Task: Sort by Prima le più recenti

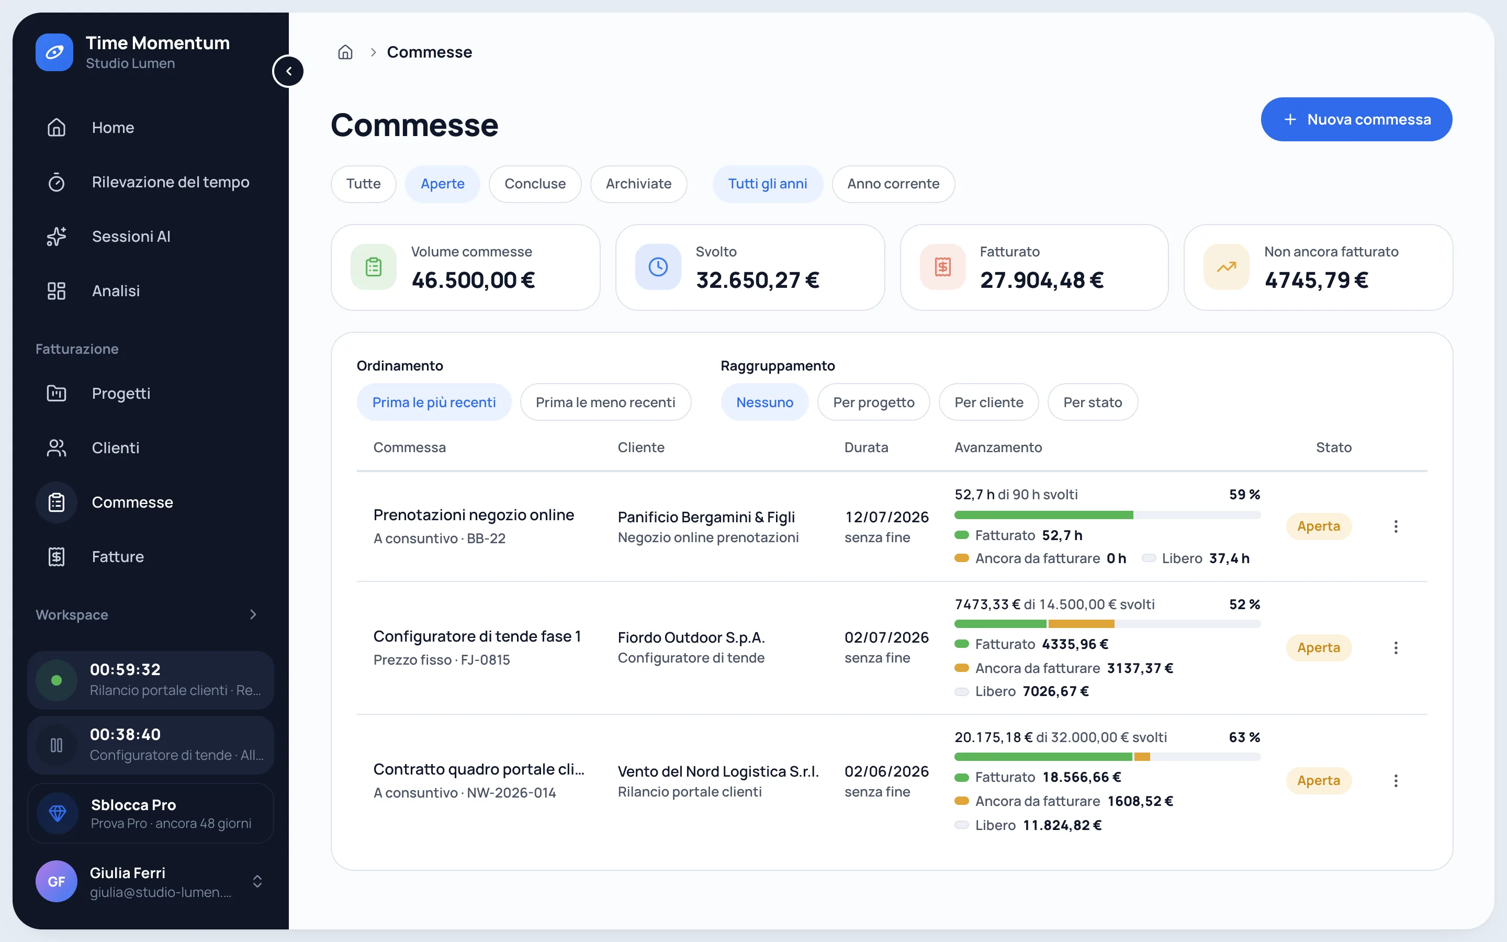Action: 434,402
